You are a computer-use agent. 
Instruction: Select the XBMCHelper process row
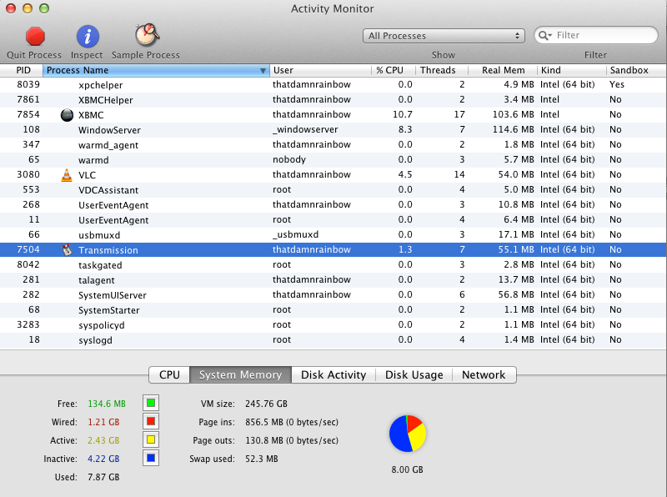coord(333,99)
